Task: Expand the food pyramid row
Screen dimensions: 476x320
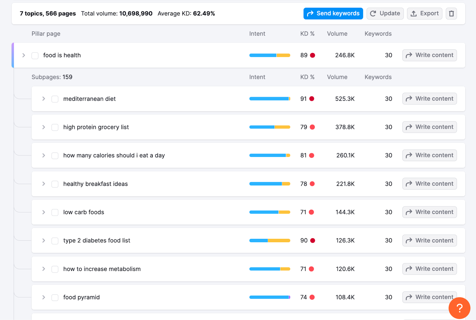Action: [44, 297]
